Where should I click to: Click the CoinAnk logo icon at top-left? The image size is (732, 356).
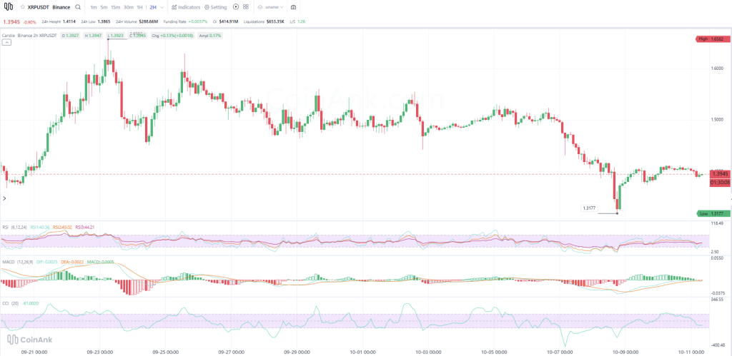9,7
